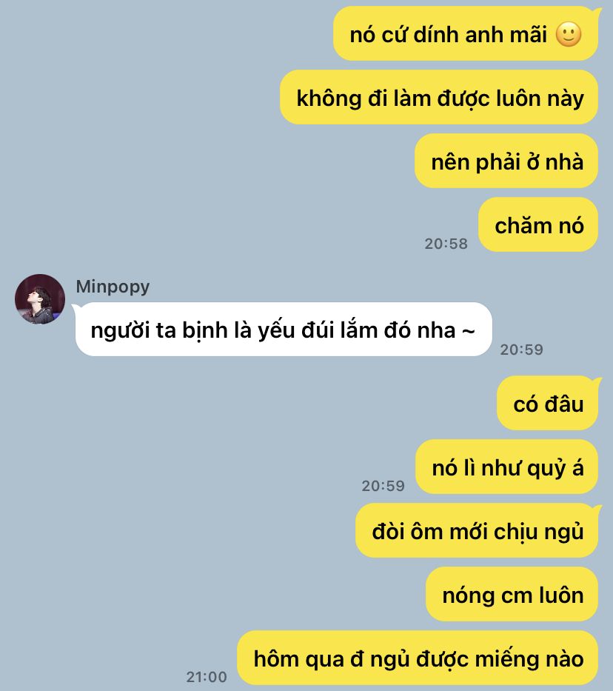
Task: Tap the 'đòi ôm mới chịu ngủ' bubble
Action: click(477, 530)
